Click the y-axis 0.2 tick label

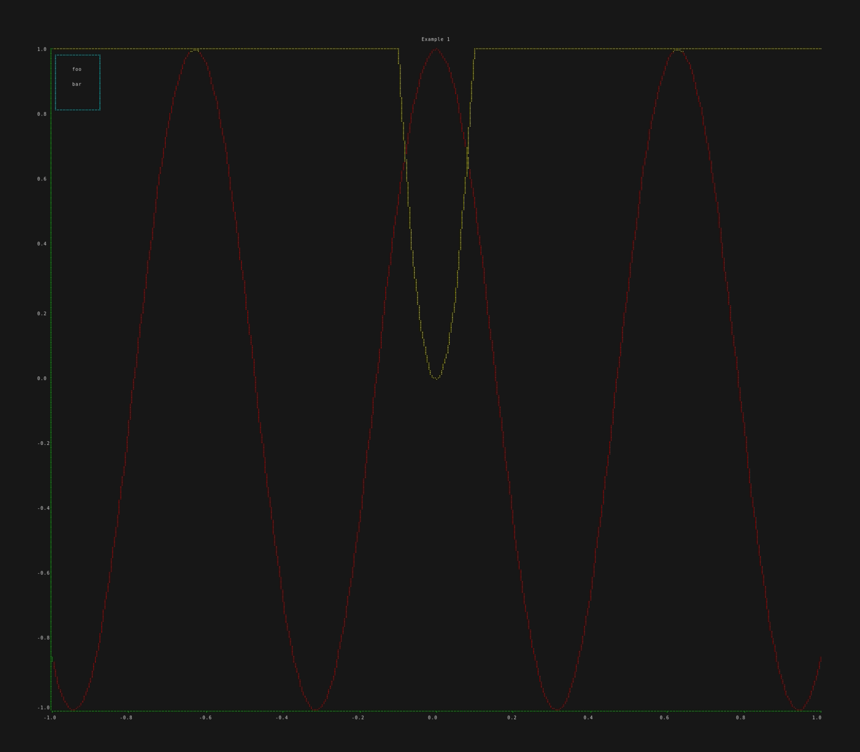pos(42,314)
